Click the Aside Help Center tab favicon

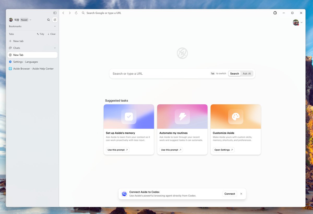point(10,69)
